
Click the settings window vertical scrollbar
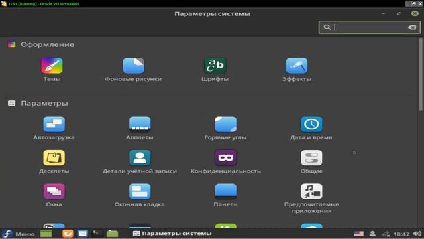[x=421, y=74]
